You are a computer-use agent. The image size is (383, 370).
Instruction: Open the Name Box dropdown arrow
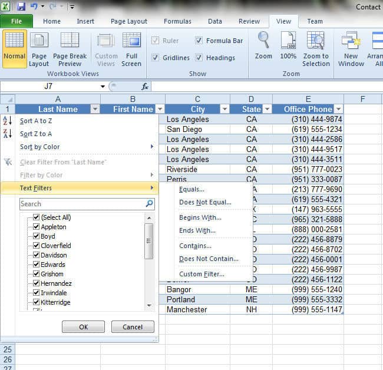[x=103, y=87]
